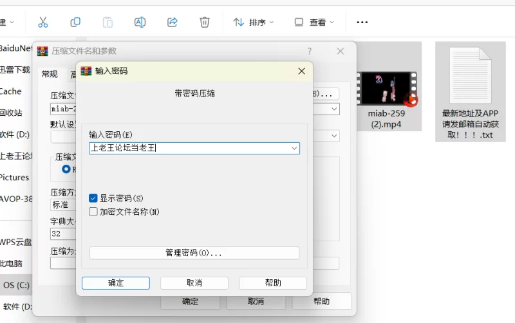Image resolution: width=515 pixels, height=323 pixels.
Task: Open 迅雷下载 in the sidebar
Action: click(15, 70)
